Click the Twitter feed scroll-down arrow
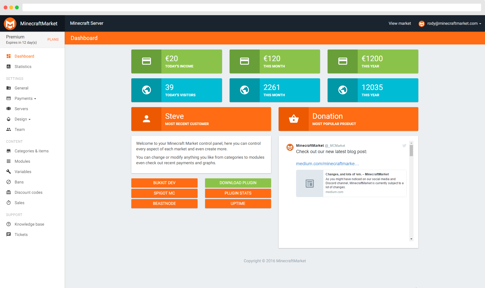Viewport: 485px width, 288px height. (411, 239)
